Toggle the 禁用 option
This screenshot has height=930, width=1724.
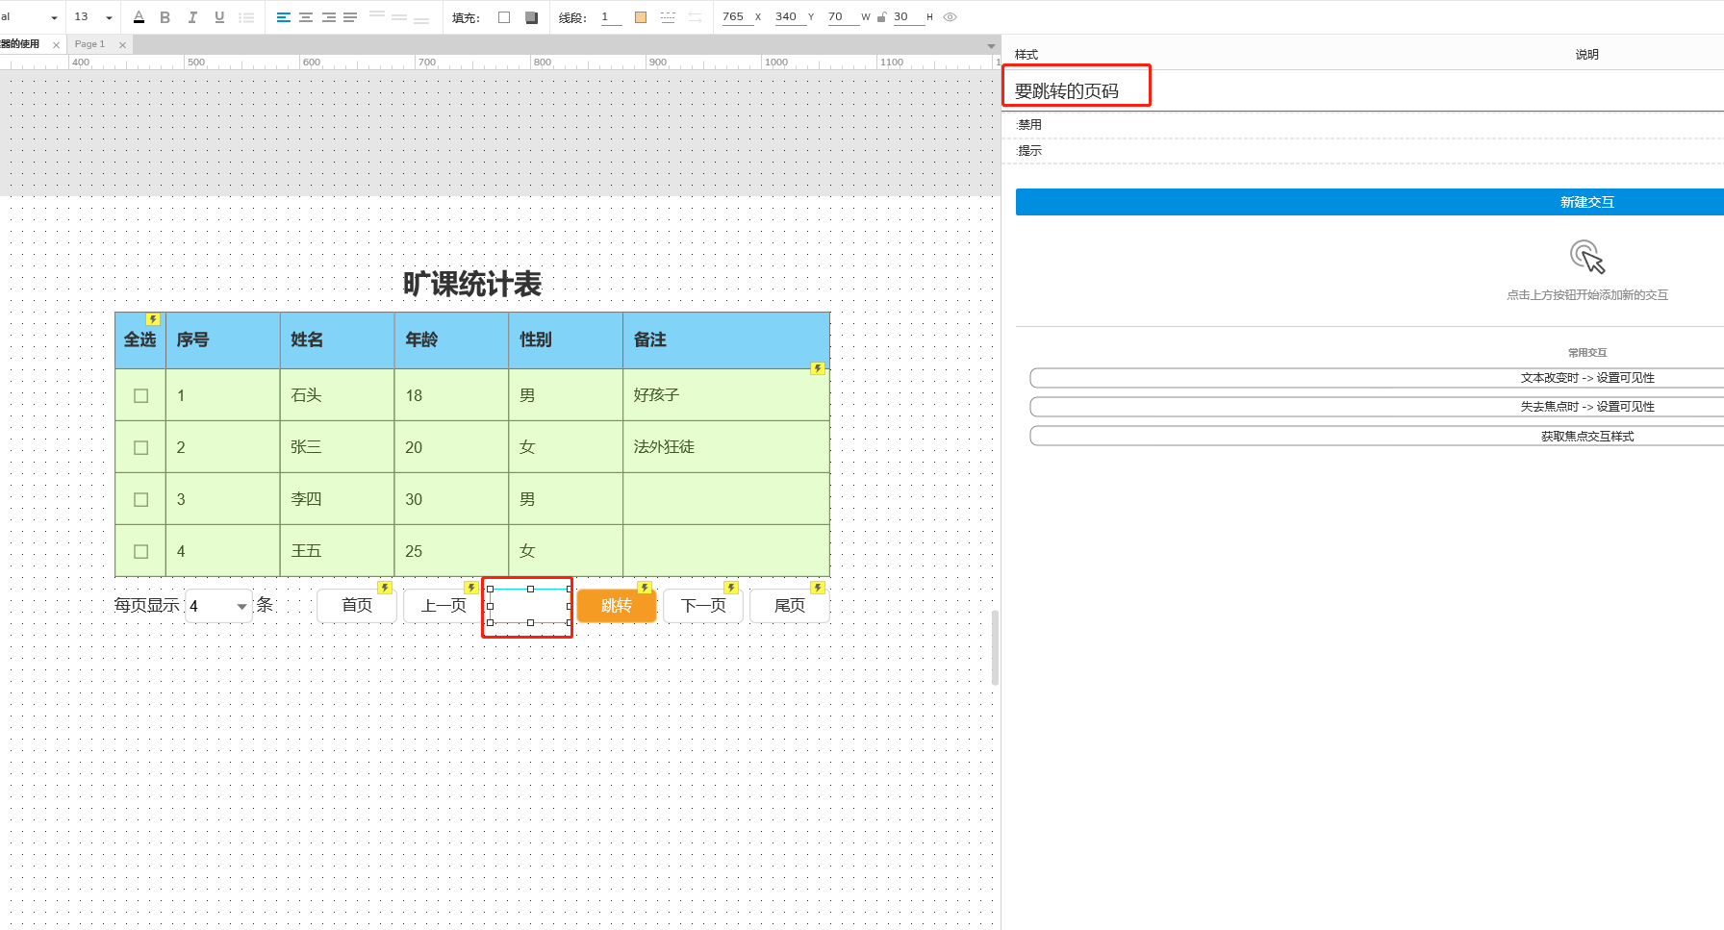(x=1029, y=125)
